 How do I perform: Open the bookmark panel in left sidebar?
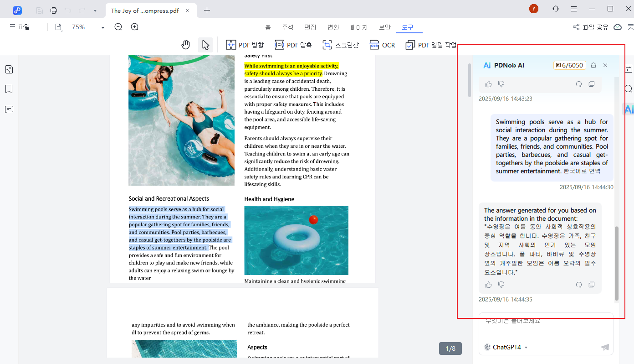point(9,89)
